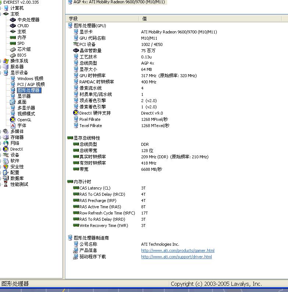Viewport: 288px width, 292px height.
Task: Expand the DirectX tree node
Action: tap(1, 149)
